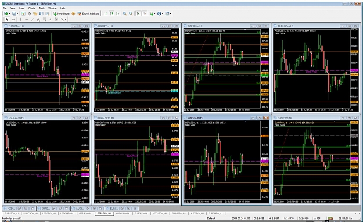The height and width of the screenshot is (222, 363).
Task: Select the Vertical Line tool
Action: click(x=20, y=19)
